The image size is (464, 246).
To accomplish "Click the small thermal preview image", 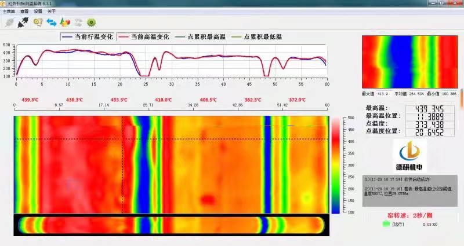I will [410, 62].
